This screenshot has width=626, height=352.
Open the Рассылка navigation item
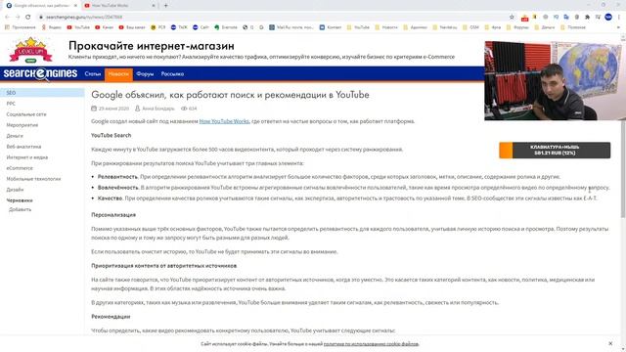point(172,74)
